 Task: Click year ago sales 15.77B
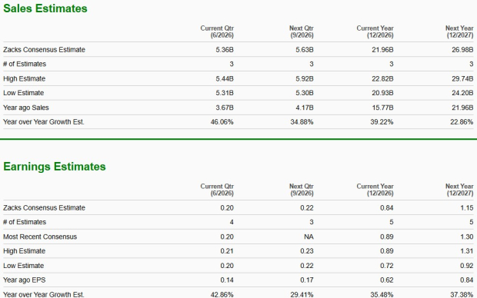(x=382, y=108)
